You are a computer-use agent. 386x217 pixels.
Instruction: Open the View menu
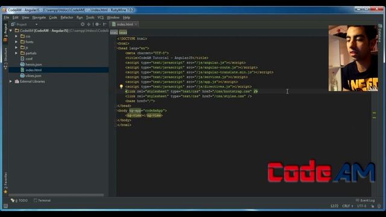(x=25, y=17)
